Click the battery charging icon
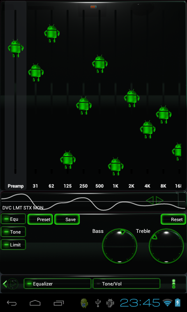The image size is (187, 312). point(178,303)
